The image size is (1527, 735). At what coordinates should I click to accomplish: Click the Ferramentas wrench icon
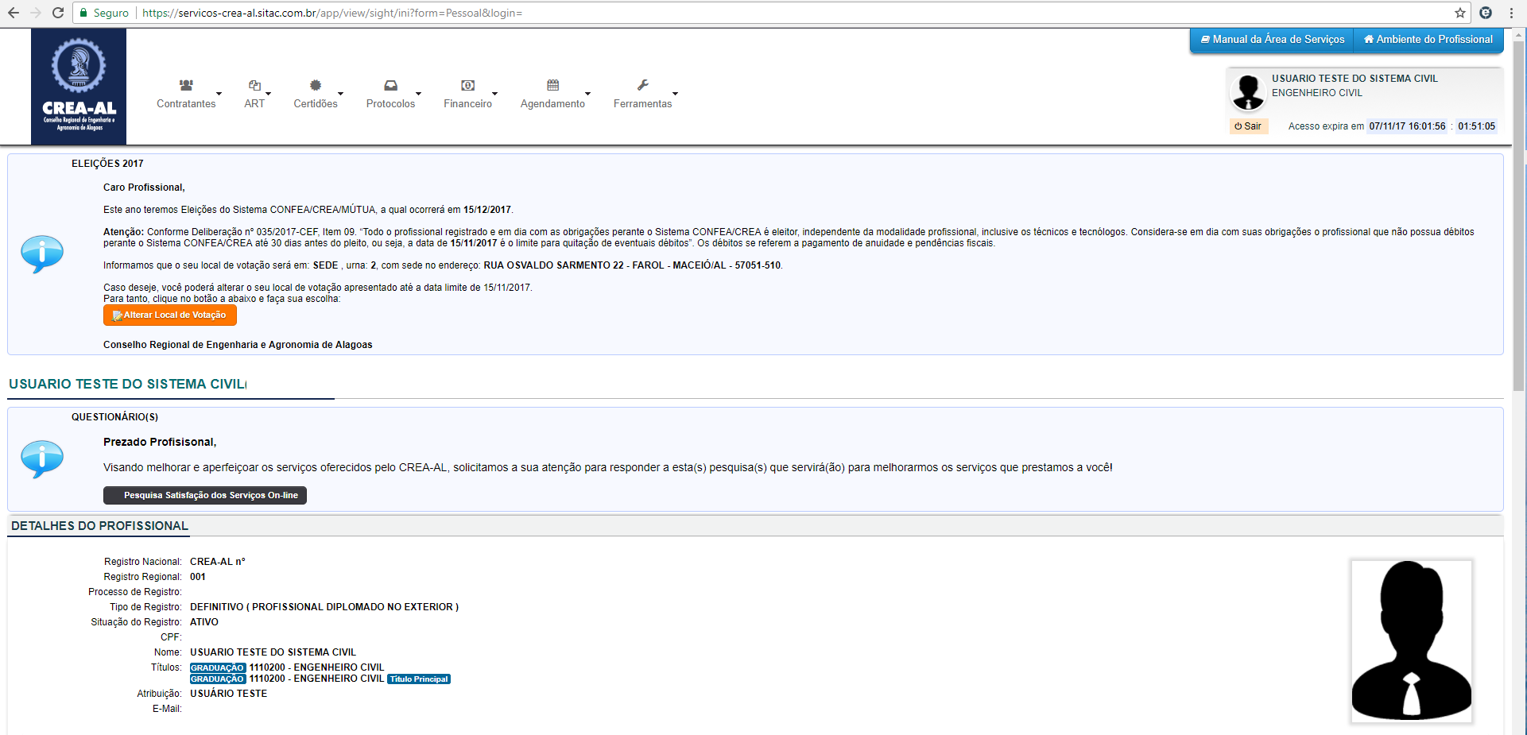coord(642,85)
